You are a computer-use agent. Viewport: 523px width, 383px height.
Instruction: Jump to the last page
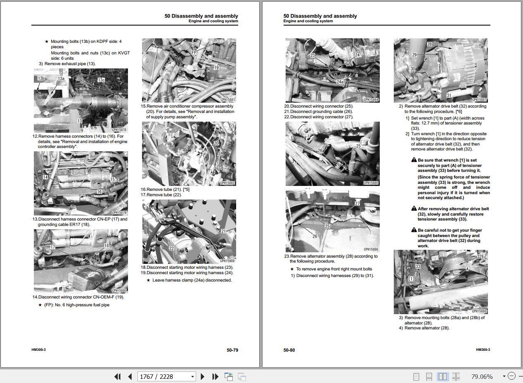(x=215, y=376)
